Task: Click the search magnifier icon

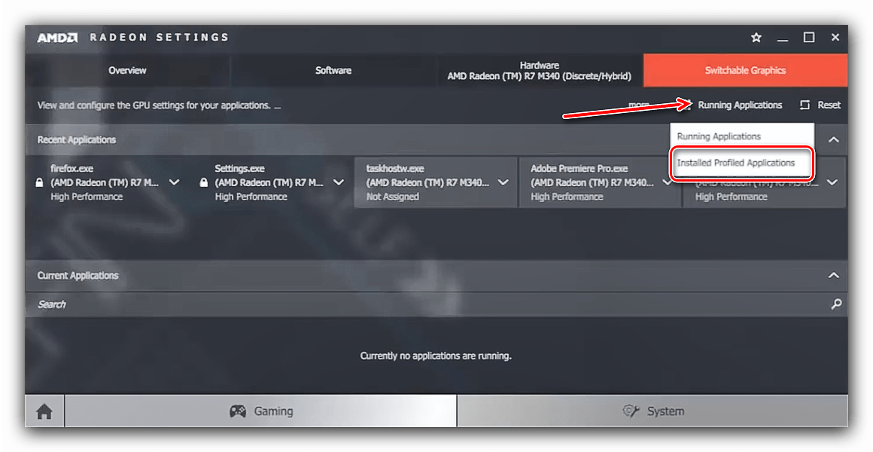Action: [x=836, y=304]
